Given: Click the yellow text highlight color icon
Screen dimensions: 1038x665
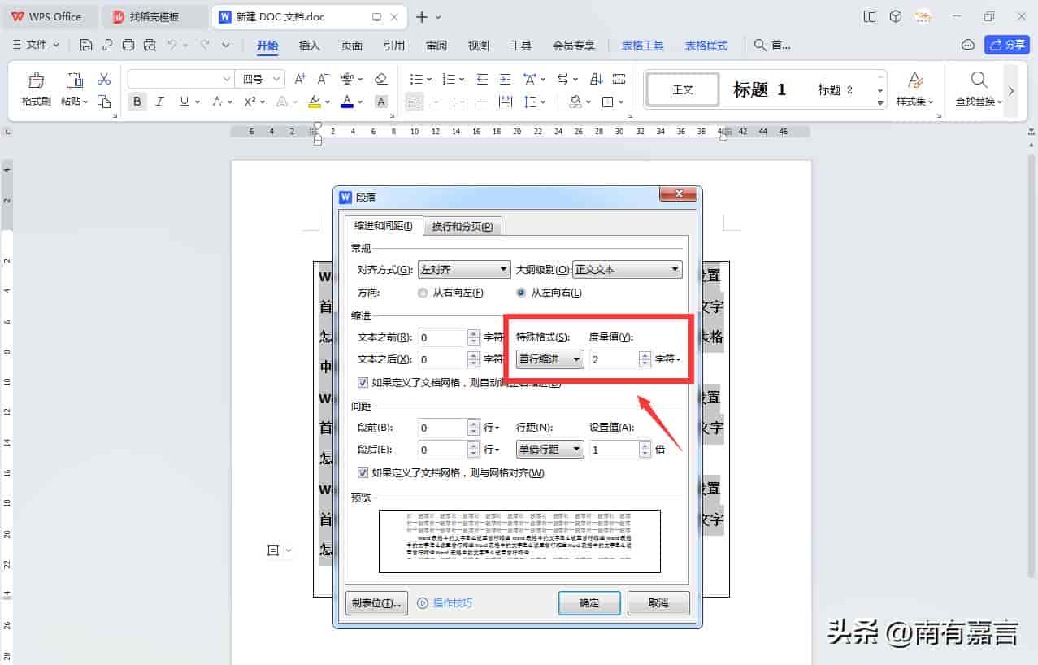Looking at the screenshot, I should 315,102.
